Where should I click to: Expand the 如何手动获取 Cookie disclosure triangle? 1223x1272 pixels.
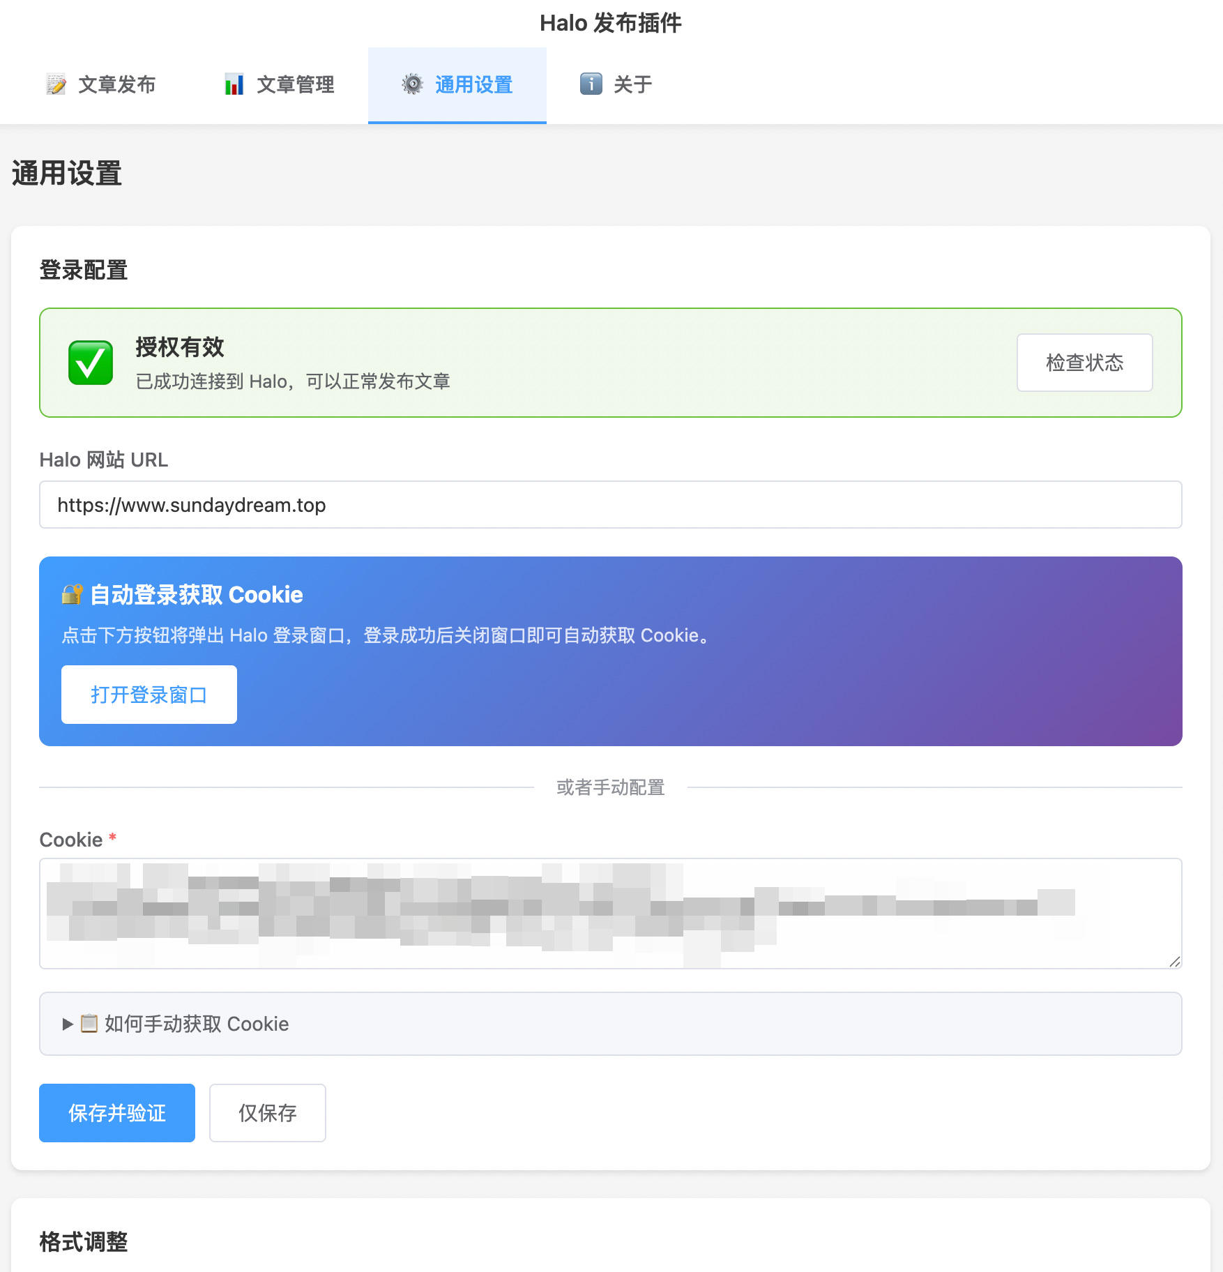pos(68,1024)
